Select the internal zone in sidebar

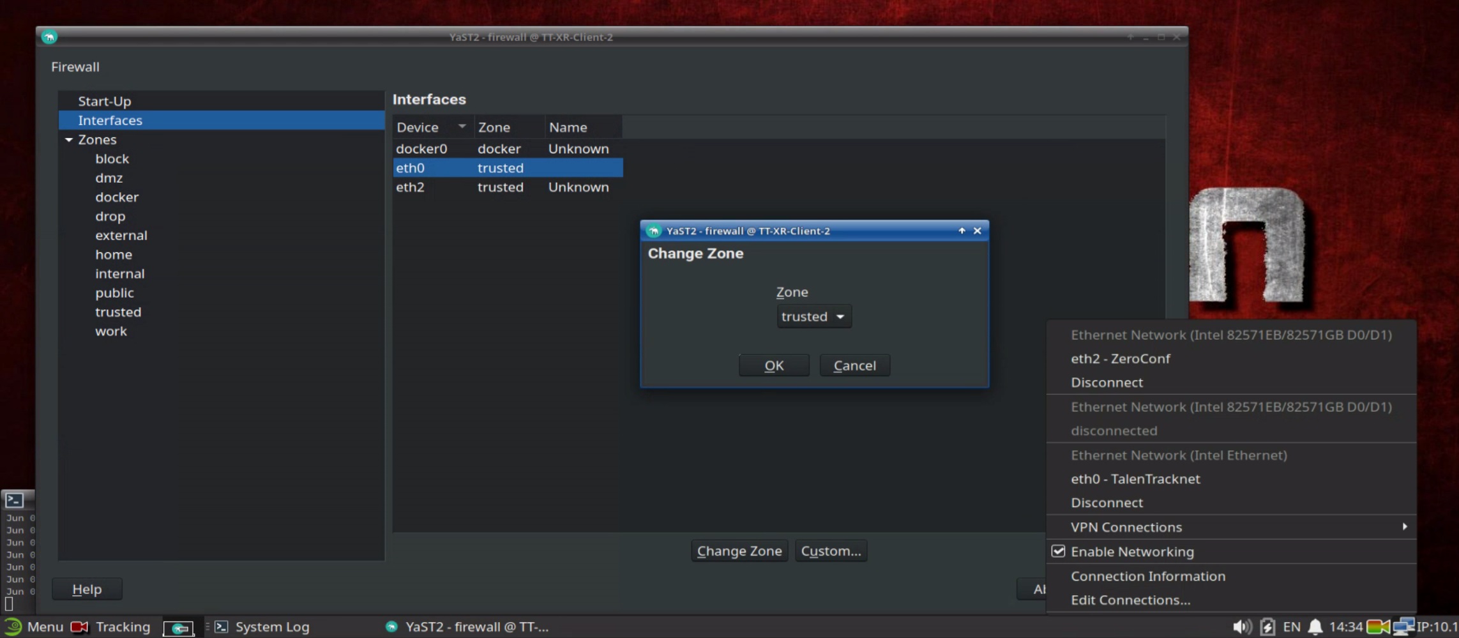[x=119, y=273]
